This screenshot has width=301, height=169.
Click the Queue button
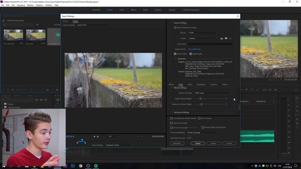(x=198, y=143)
